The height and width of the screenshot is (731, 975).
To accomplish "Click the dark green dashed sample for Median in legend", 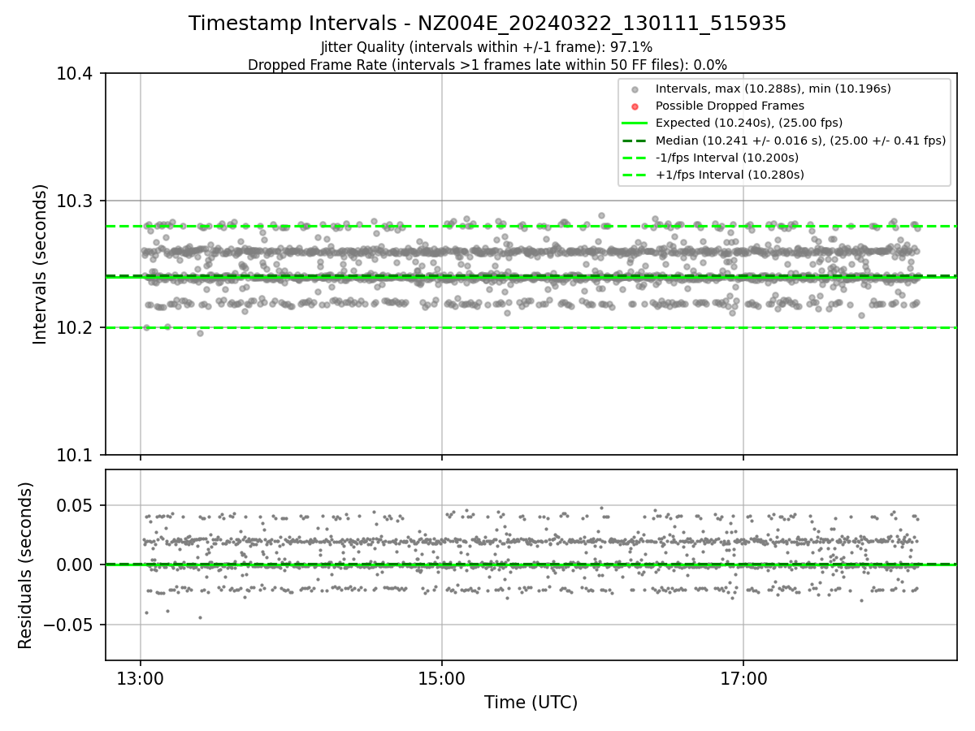I will click(635, 141).
